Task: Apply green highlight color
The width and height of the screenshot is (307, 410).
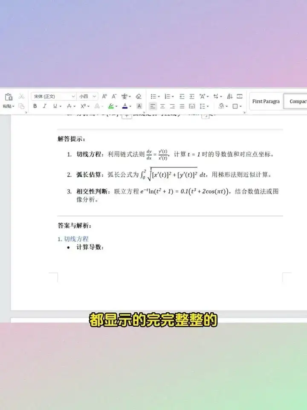Action: point(111,106)
